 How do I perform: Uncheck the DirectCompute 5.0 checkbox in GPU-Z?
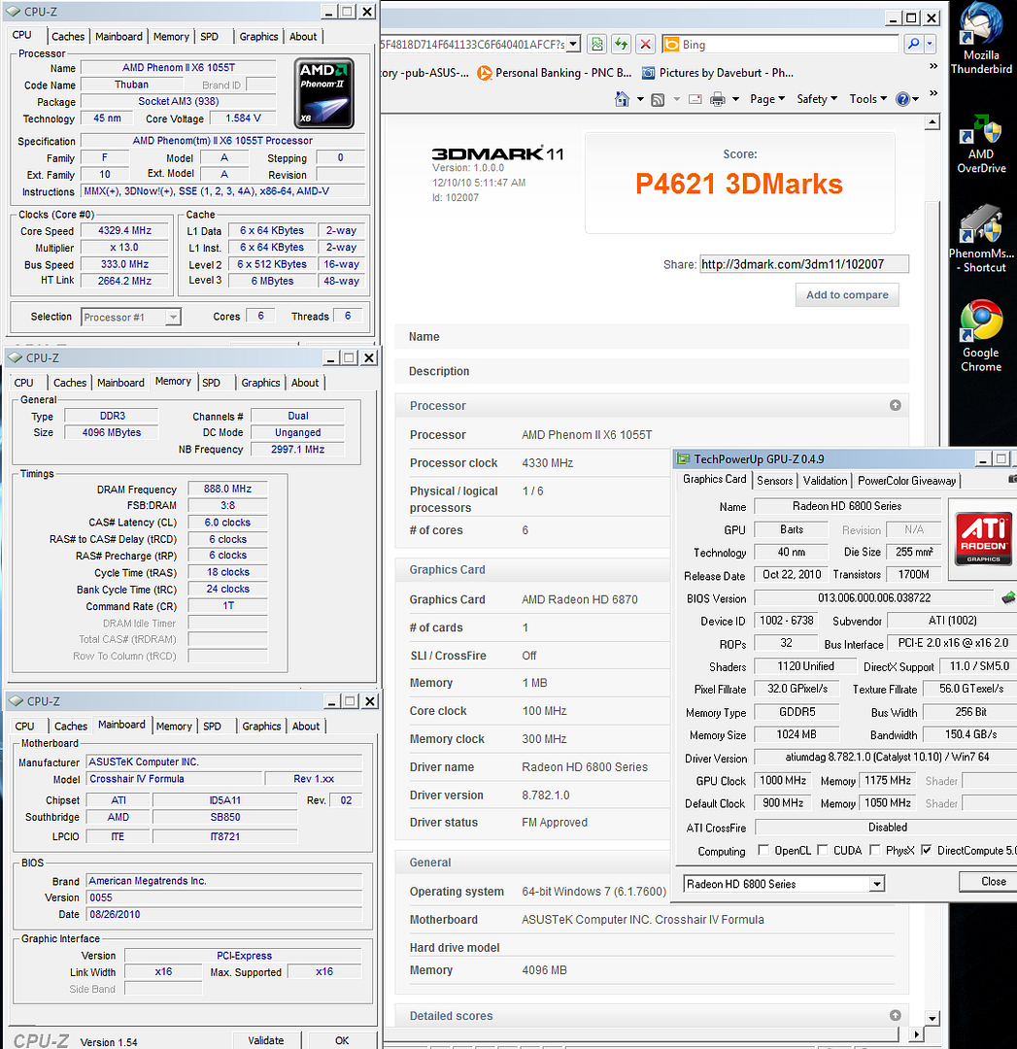[926, 850]
